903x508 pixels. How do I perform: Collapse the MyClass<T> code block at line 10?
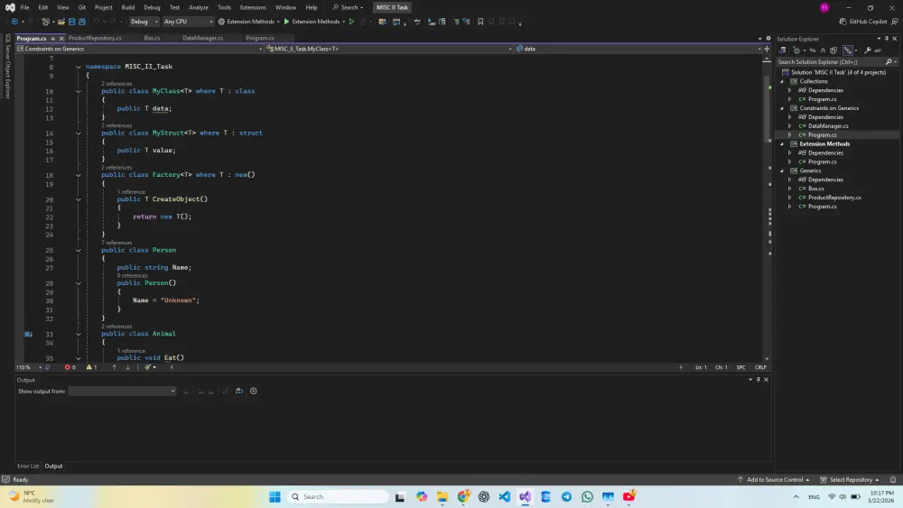click(x=79, y=91)
